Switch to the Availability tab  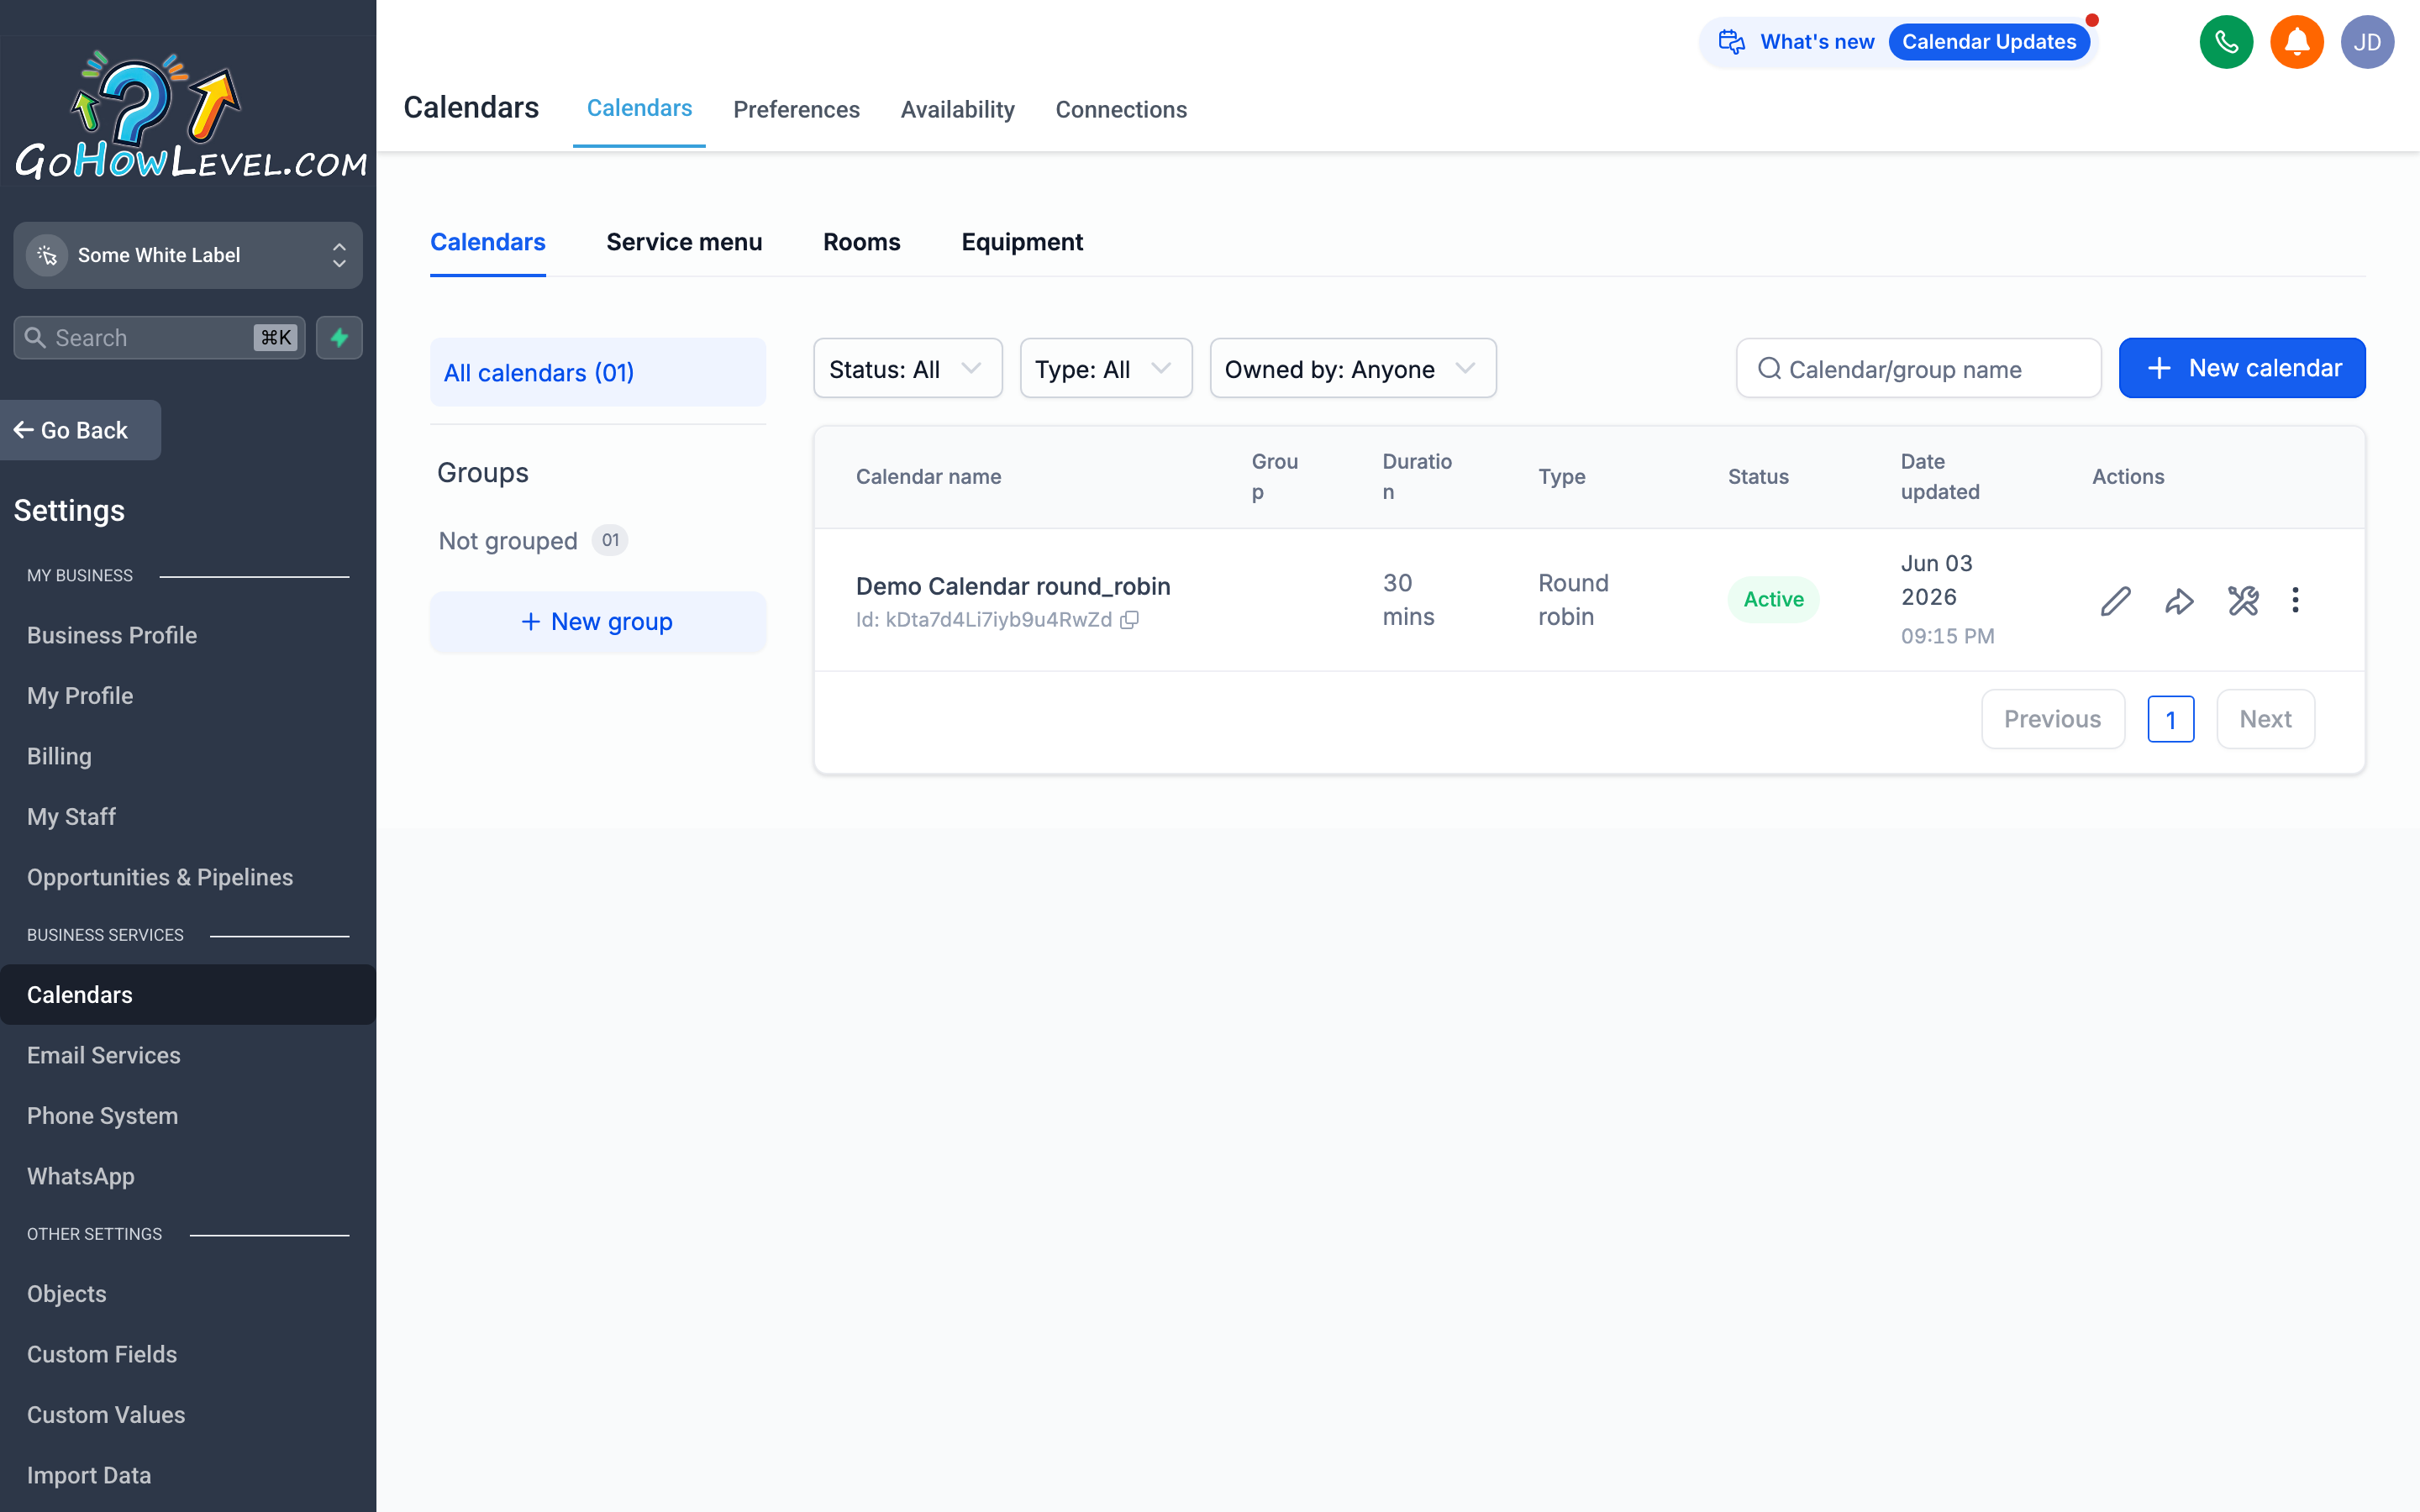point(957,109)
